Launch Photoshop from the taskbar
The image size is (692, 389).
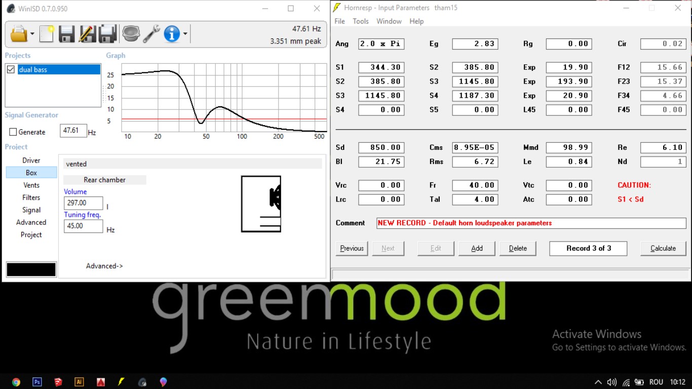click(37, 382)
